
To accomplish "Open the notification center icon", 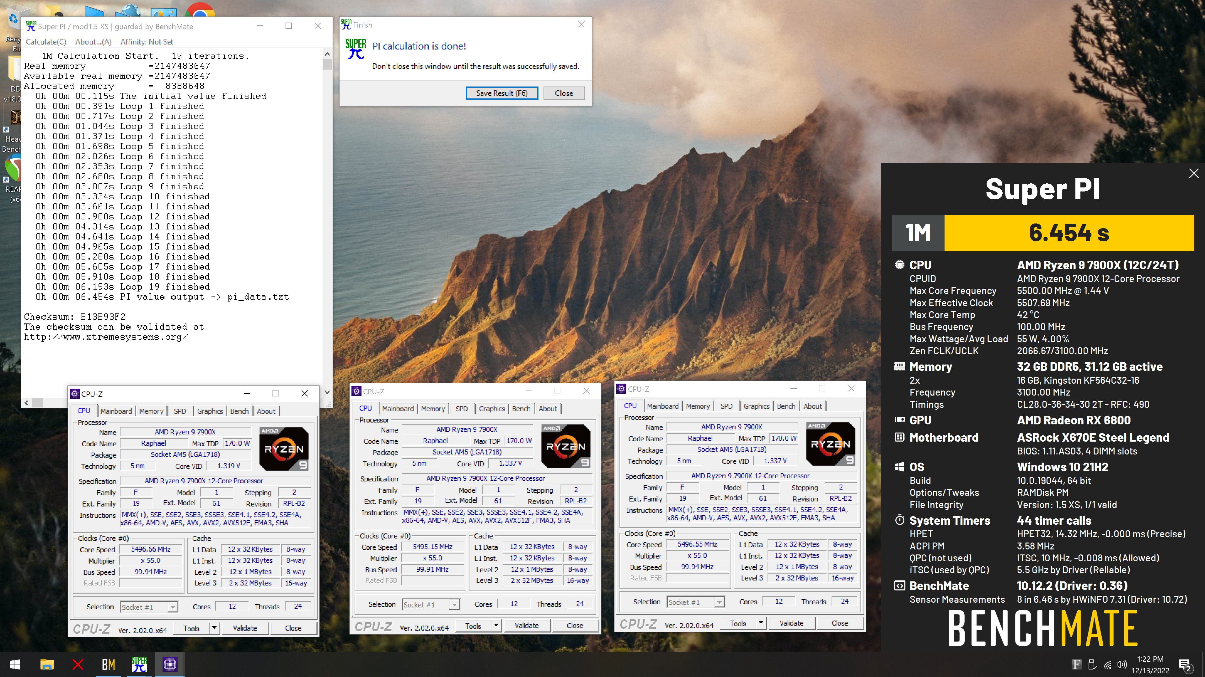I will tap(1185, 665).
